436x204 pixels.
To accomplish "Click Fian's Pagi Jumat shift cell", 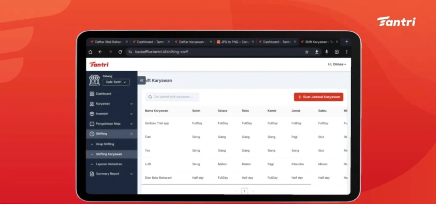I will [294, 137].
